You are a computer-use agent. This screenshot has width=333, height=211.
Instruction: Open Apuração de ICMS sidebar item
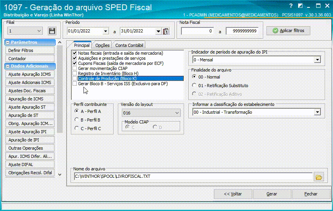click(x=30, y=99)
